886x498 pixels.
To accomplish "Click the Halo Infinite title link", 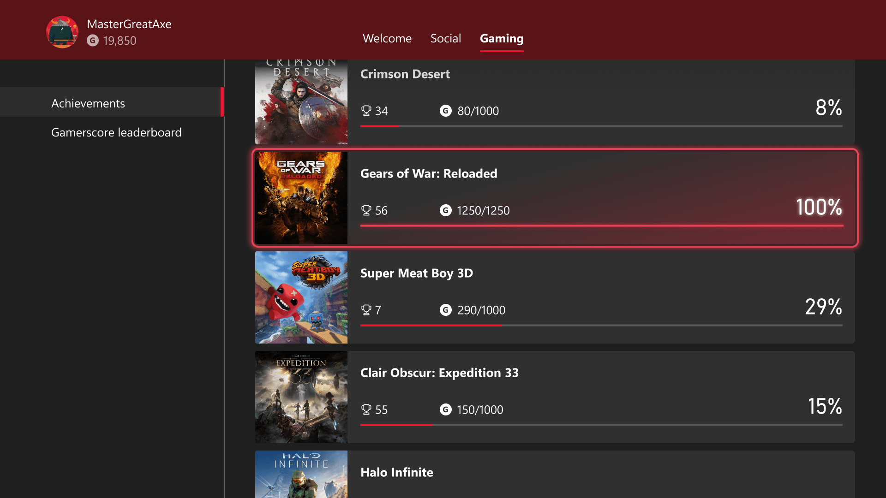I will coord(396,472).
